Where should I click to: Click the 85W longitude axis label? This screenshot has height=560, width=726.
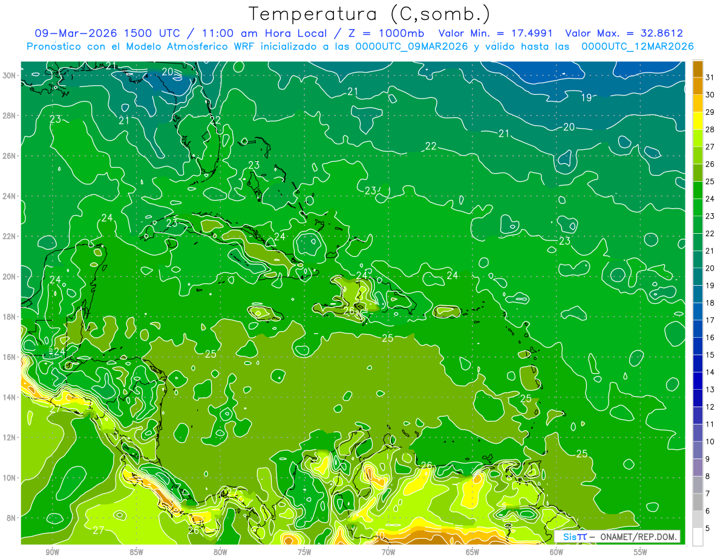(x=137, y=552)
